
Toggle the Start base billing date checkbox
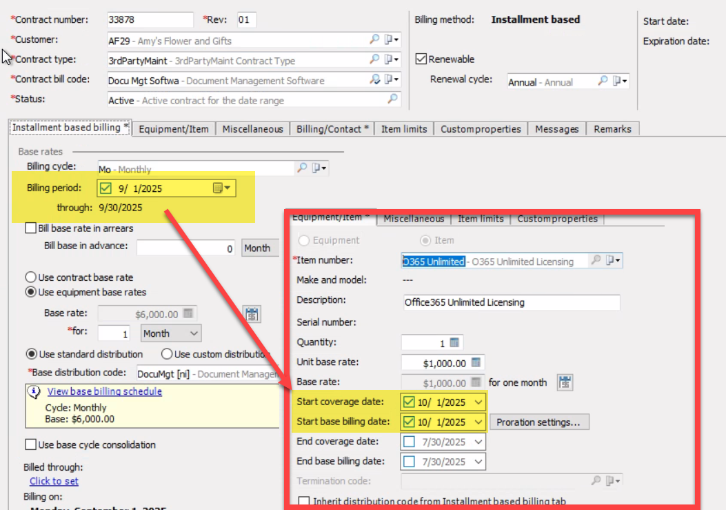(409, 422)
